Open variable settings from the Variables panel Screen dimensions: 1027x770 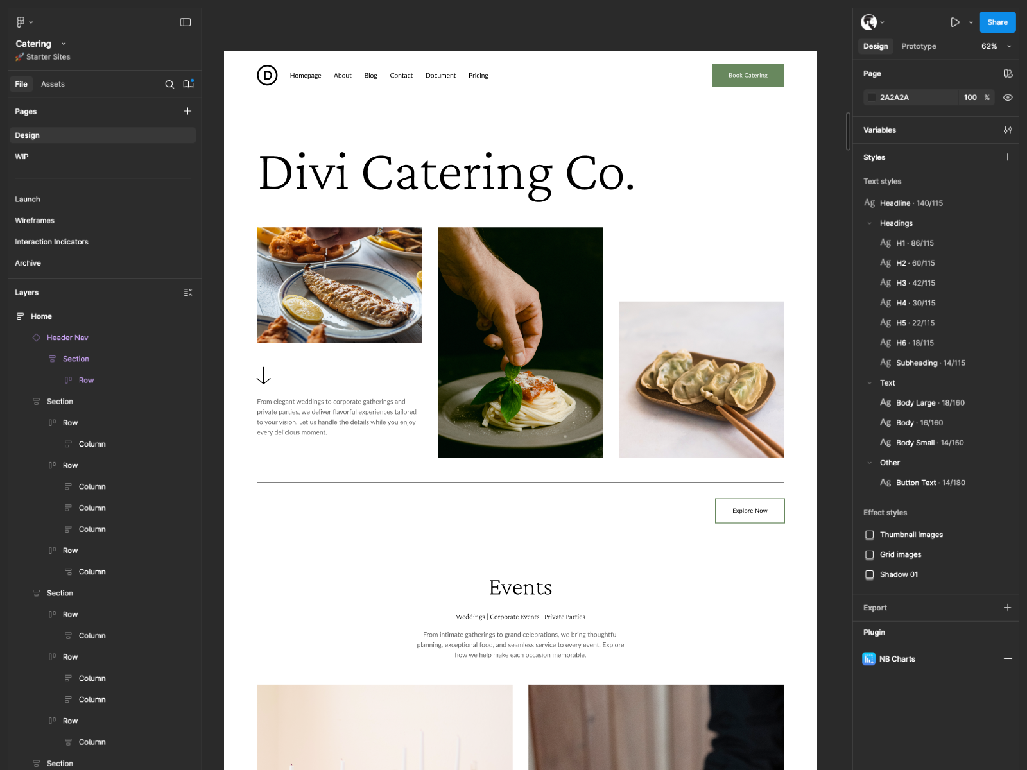1008,130
